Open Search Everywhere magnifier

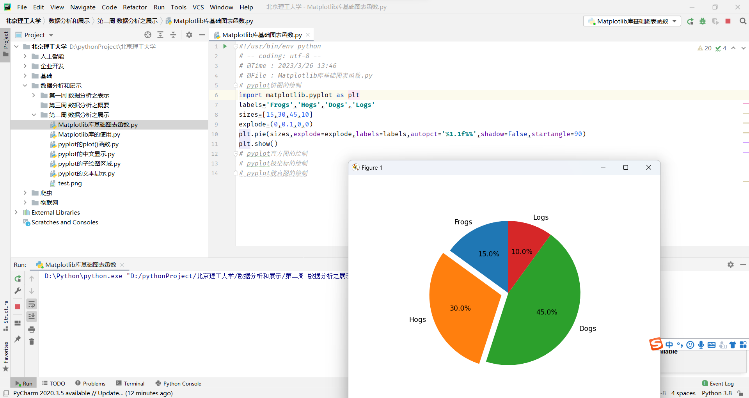(743, 21)
